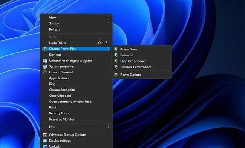Expand the Choose Power Plan submenu arrow
245x148 pixels.
tap(109, 49)
